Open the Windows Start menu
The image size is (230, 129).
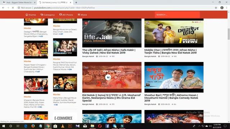(4, 126)
